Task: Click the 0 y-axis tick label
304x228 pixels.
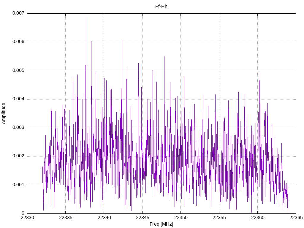Action: [x=23, y=213]
